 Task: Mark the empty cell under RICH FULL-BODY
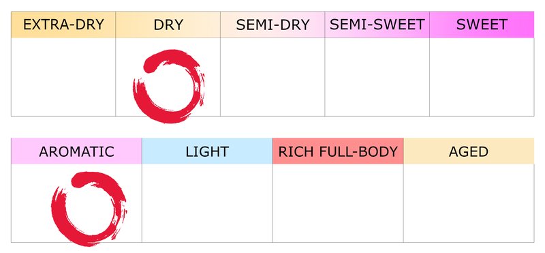[x=338, y=203]
